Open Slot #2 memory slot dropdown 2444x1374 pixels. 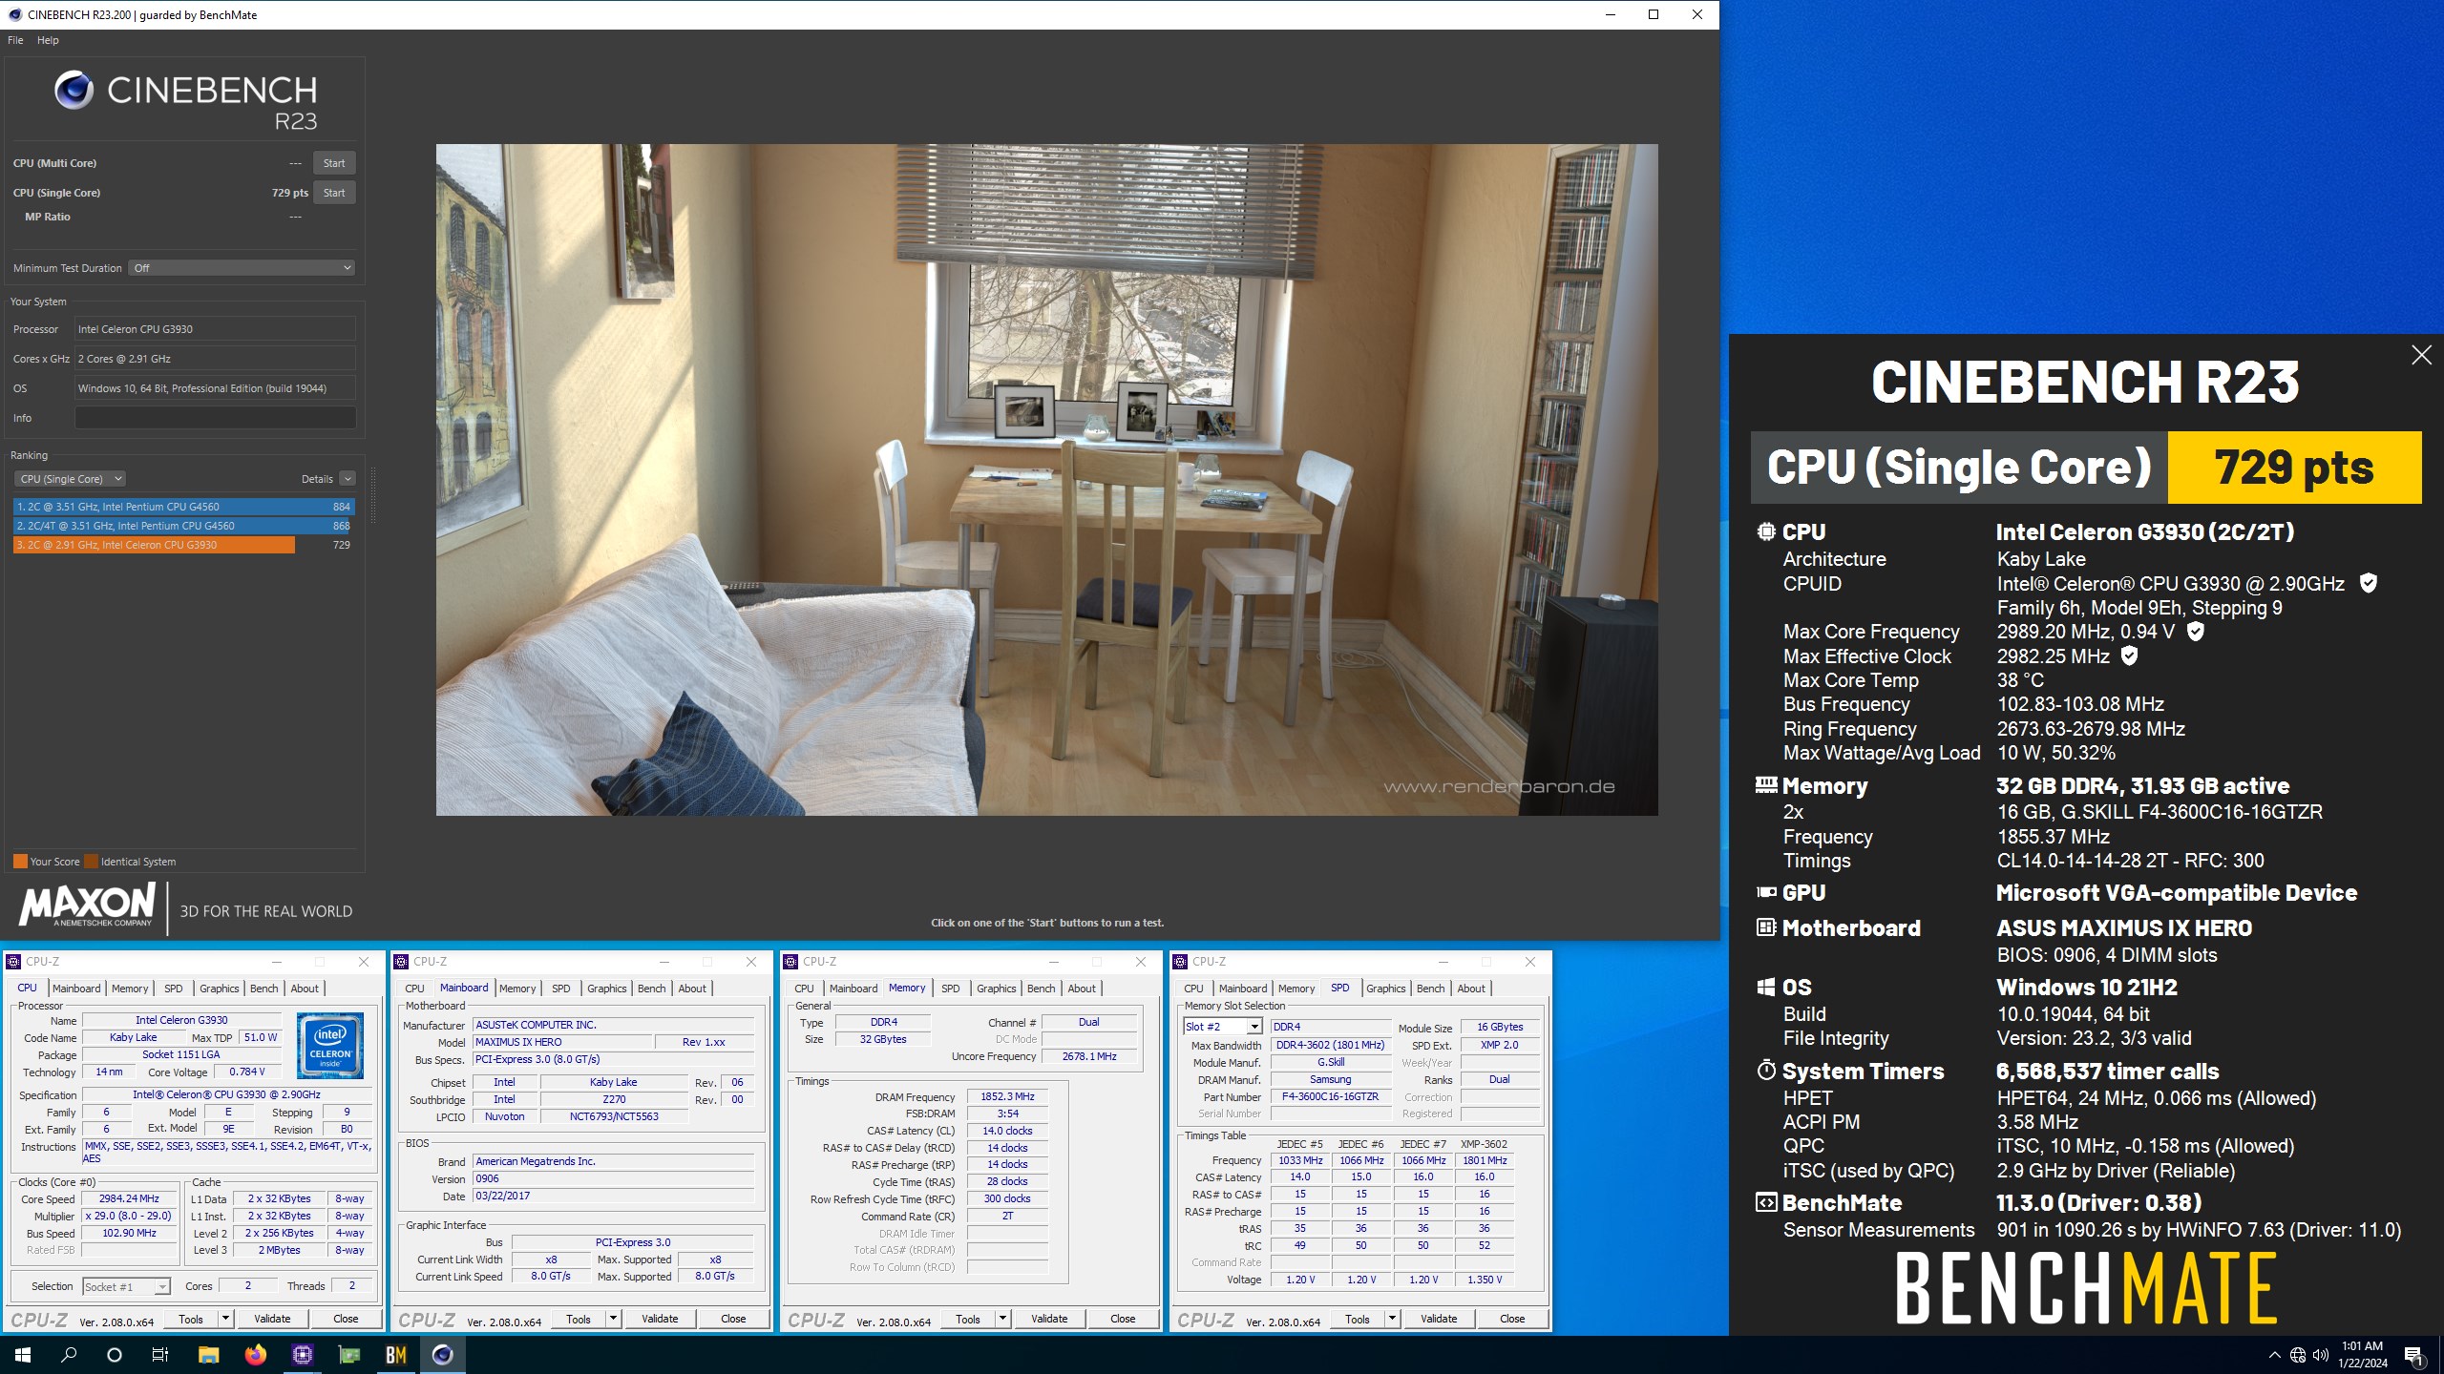(x=1223, y=1027)
